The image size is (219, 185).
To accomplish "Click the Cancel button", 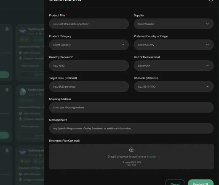I will click(x=175, y=182).
